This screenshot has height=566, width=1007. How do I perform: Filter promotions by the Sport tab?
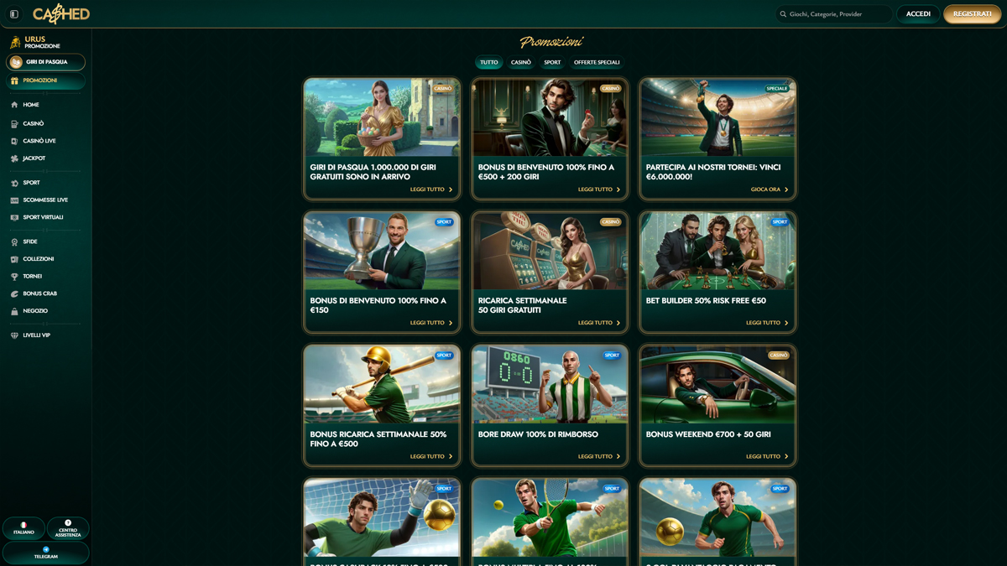[552, 62]
